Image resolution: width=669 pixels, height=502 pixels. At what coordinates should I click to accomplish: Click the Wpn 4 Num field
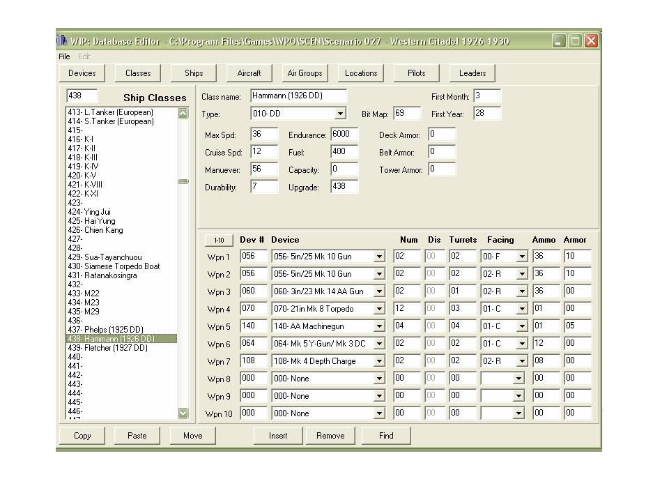[x=406, y=309]
